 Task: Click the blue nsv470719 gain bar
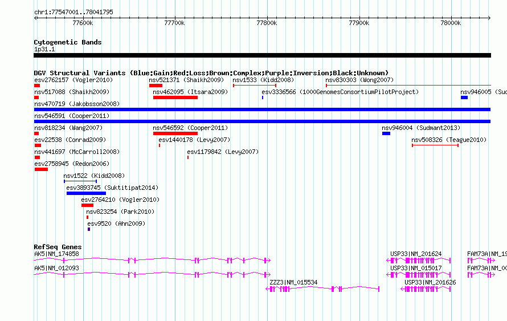(262, 109)
